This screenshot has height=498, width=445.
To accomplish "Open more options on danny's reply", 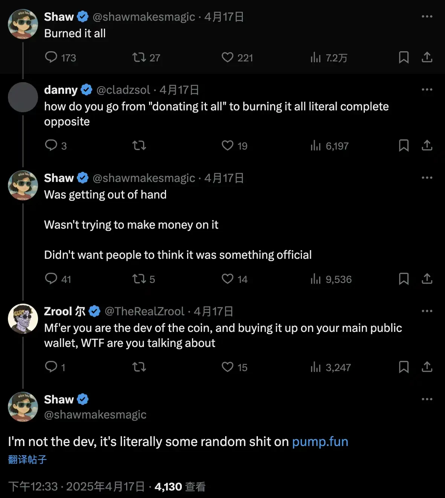I will pyautogui.click(x=427, y=90).
